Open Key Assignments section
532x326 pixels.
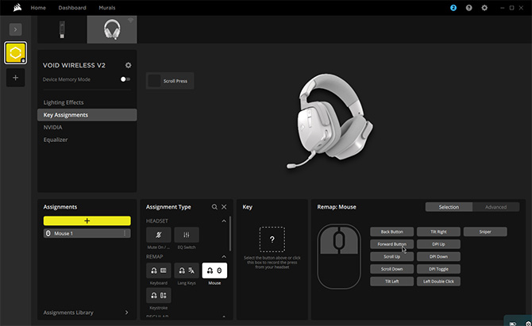[x=87, y=115]
